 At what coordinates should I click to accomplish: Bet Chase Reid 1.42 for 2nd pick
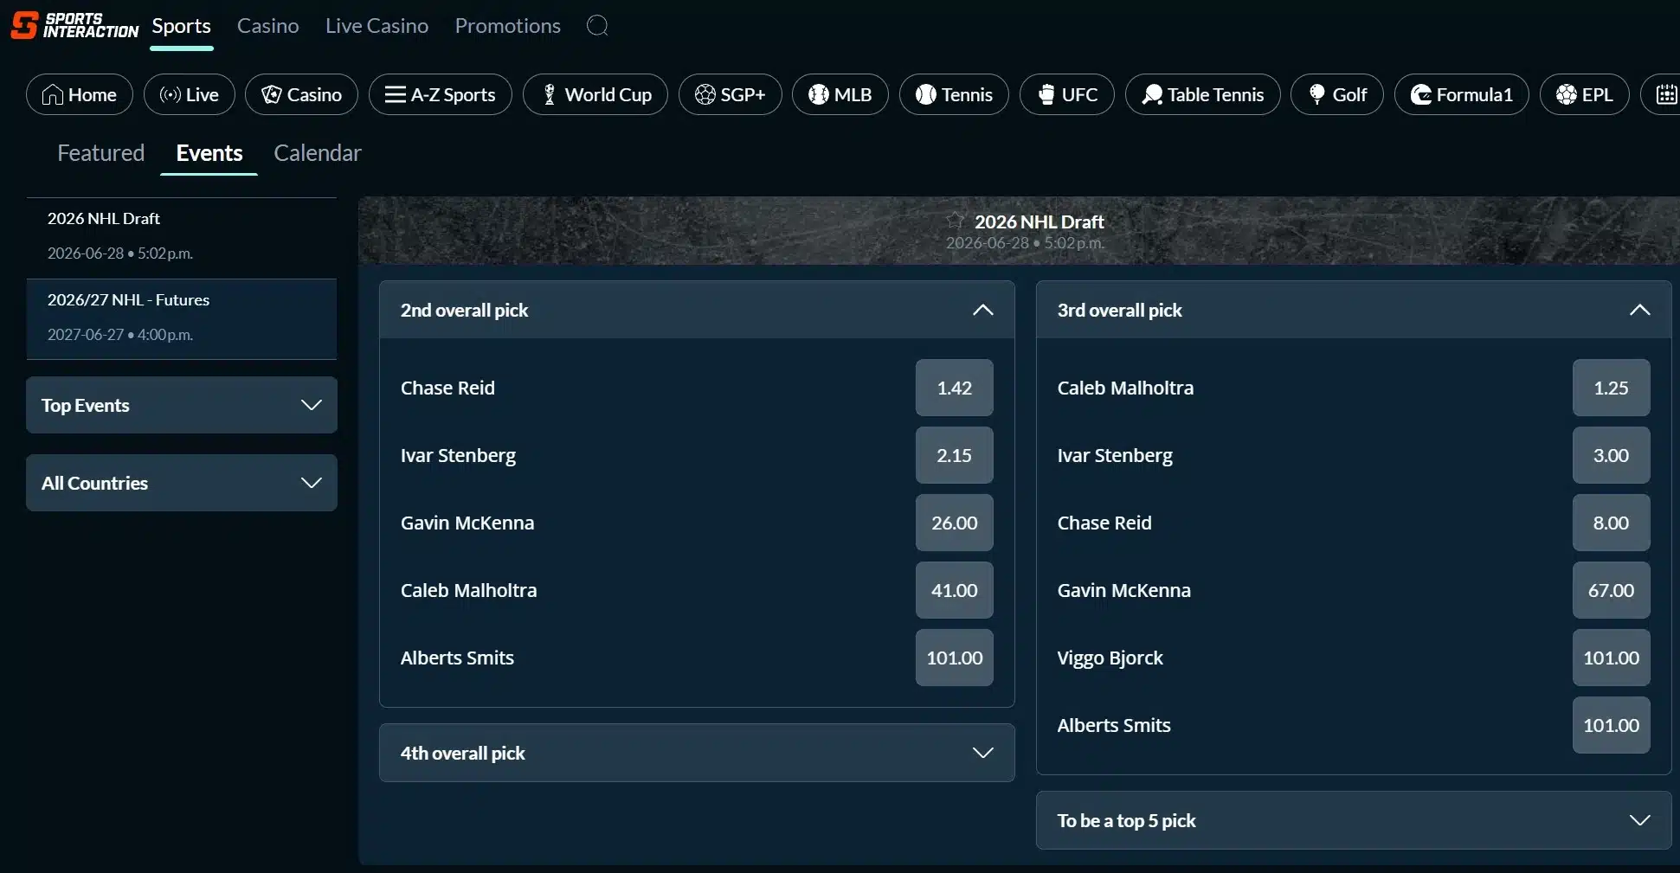tap(954, 388)
